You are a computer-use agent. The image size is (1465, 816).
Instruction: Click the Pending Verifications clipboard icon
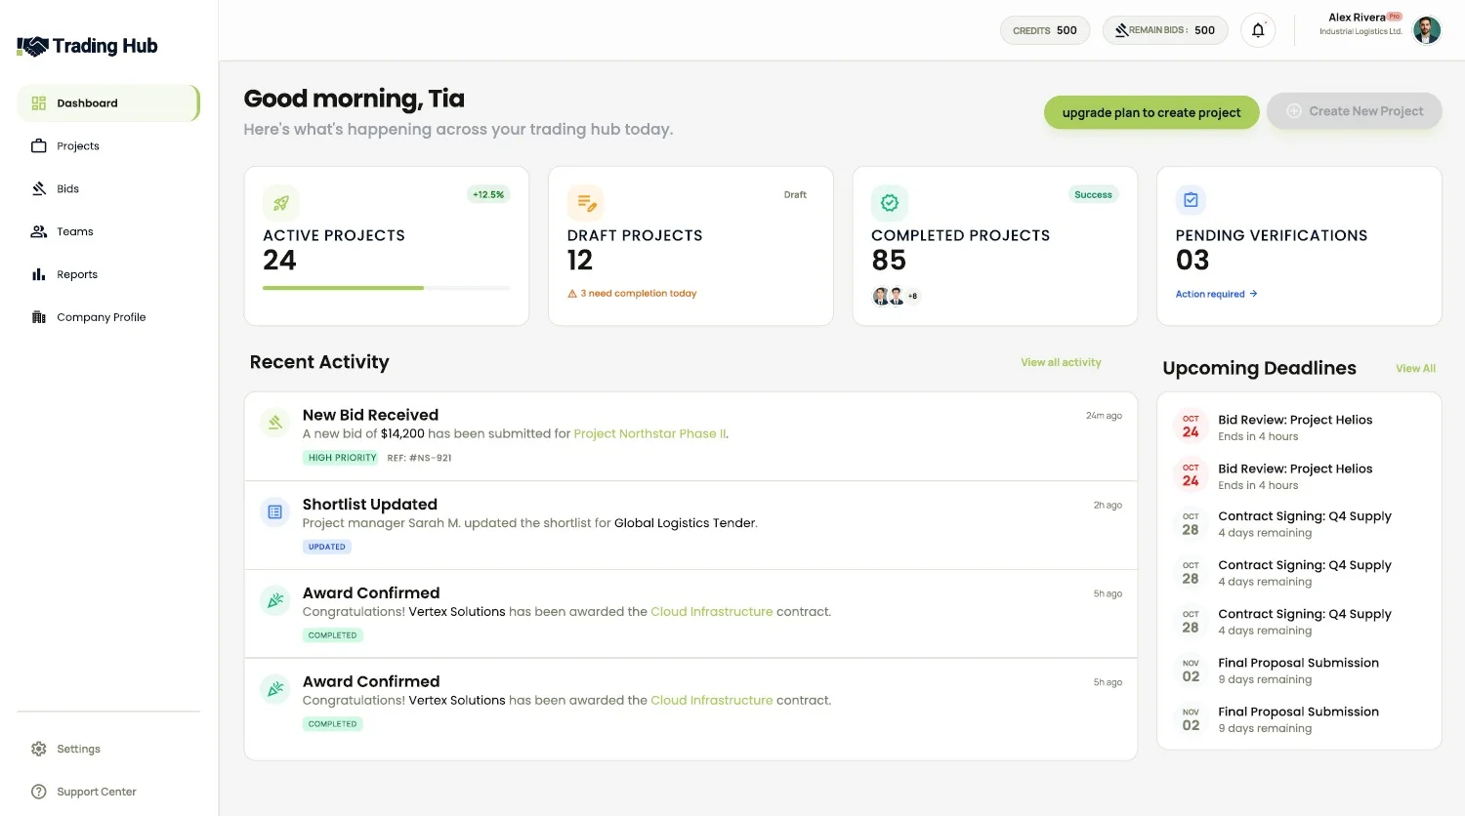point(1192,200)
